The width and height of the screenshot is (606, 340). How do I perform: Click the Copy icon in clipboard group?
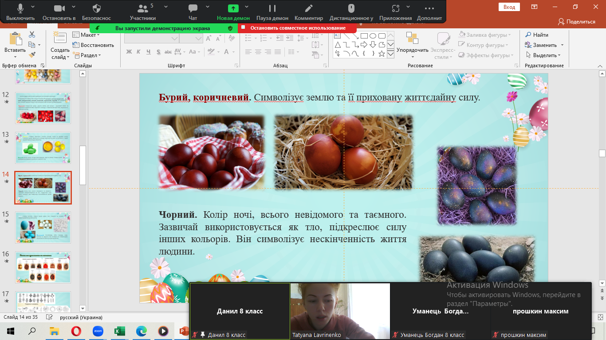31,45
